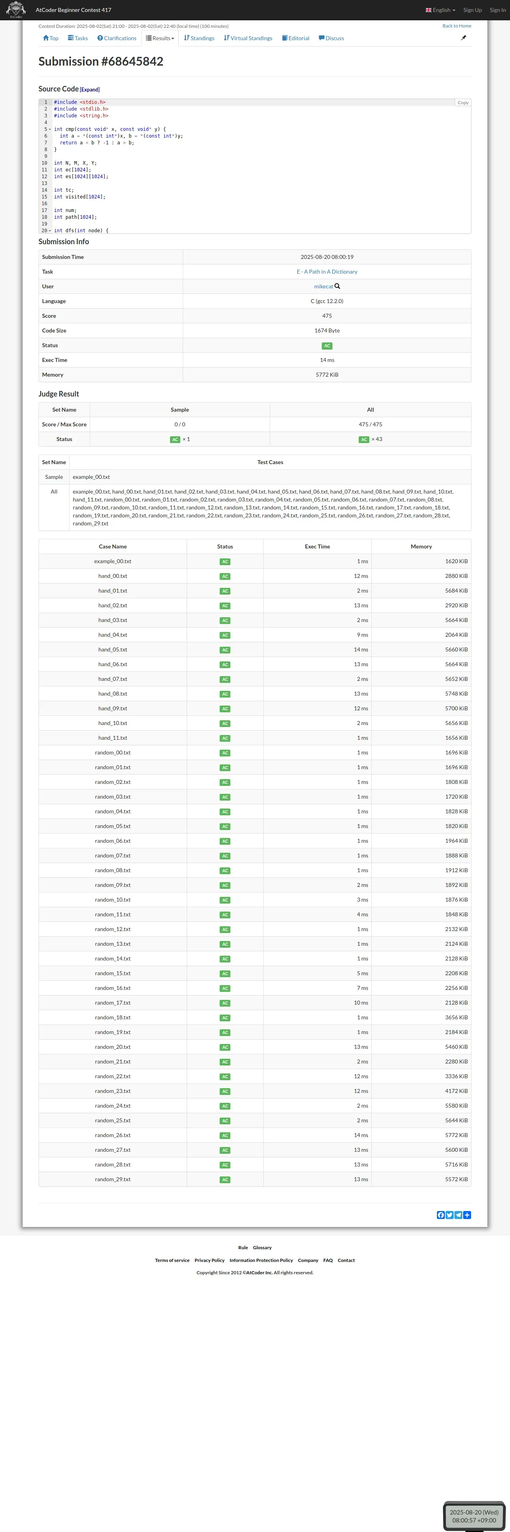Click the Case Name column header
This screenshot has width=510, height=1532.
[x=113, y=546]
